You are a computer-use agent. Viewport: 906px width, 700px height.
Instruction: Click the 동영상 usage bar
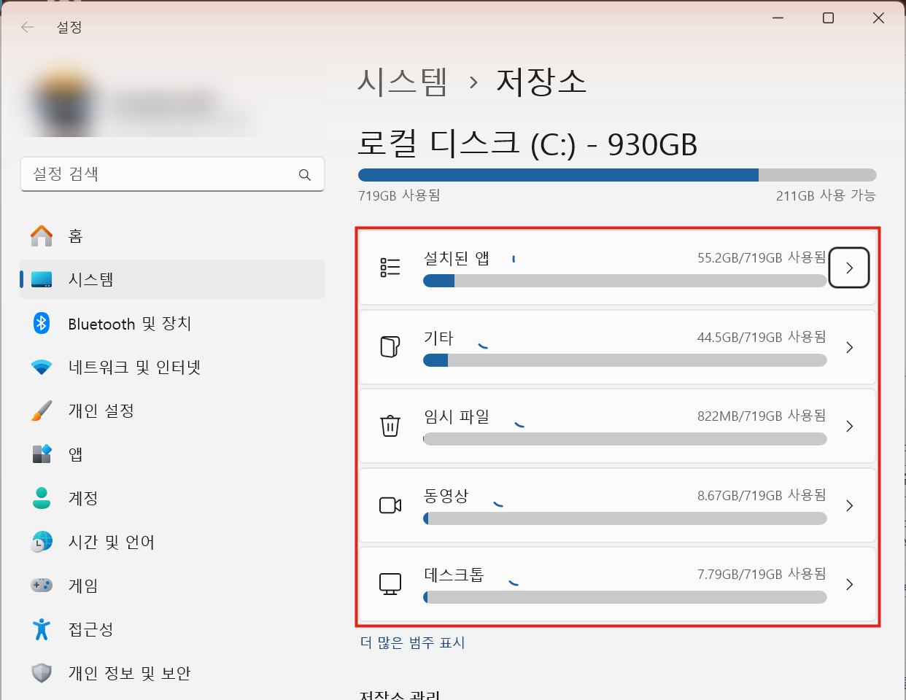[625, 518]
